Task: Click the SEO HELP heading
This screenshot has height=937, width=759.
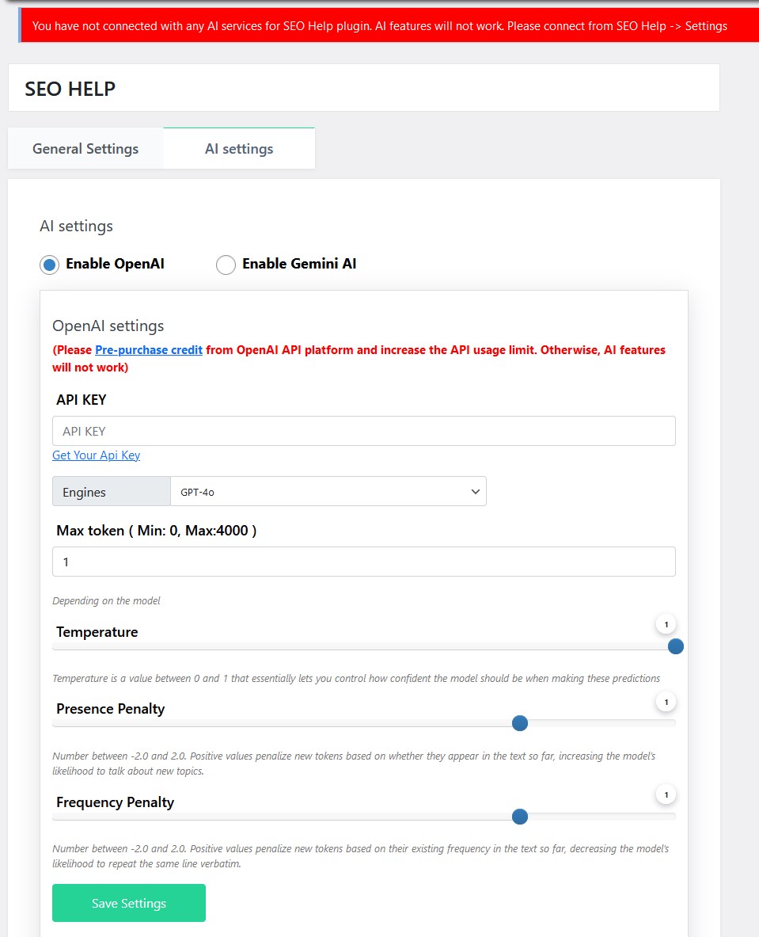Action: pos(70,89)
